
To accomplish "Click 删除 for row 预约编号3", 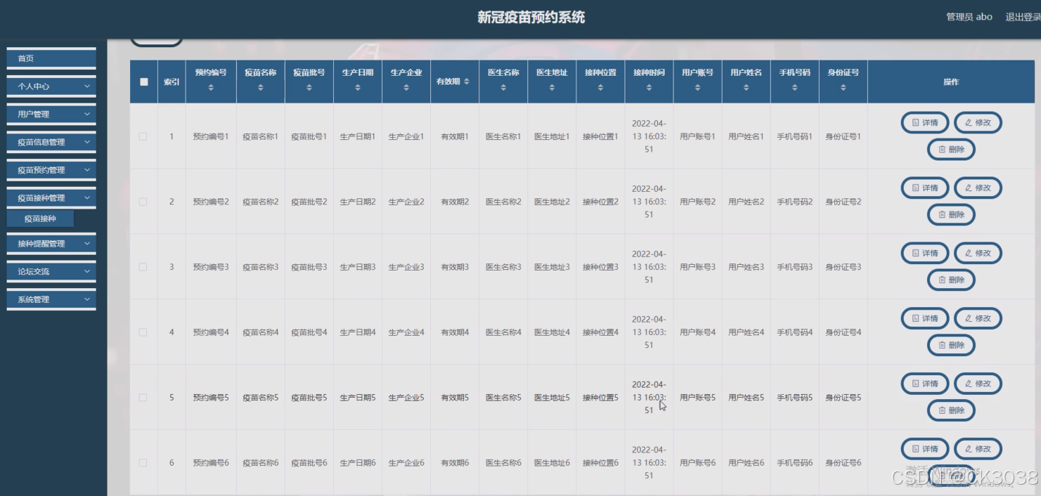I will click(x=951, y=280).
